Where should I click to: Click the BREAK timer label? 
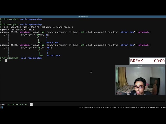pos(137,61)
